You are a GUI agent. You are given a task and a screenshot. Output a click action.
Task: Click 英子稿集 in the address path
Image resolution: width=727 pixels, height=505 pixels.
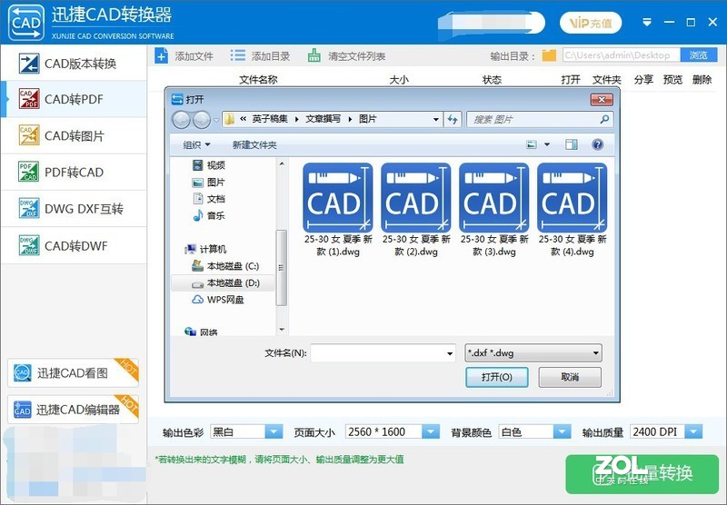click(270, 119)
